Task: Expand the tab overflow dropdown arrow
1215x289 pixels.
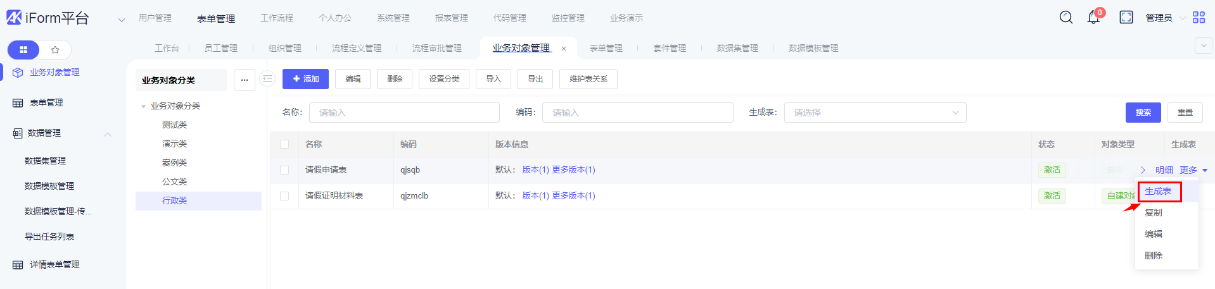Action: (x=1203, y=46)
